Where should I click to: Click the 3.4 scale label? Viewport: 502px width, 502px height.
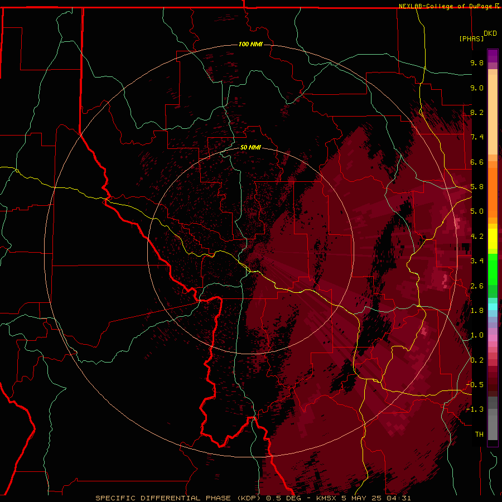[x=477, y=261]
